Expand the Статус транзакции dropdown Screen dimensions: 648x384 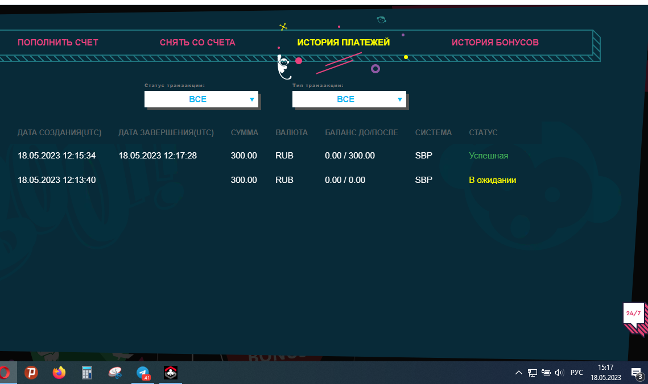click(x=201, y=99)
